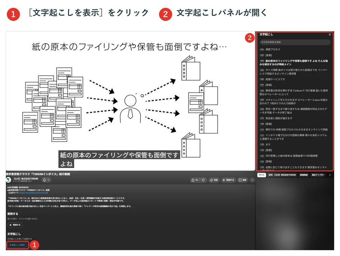340x256 pixels.
Task: Click the video title 請求書受領クラウド「TOKIUMインボイス」紹介動画
Action: coord(38,174)
